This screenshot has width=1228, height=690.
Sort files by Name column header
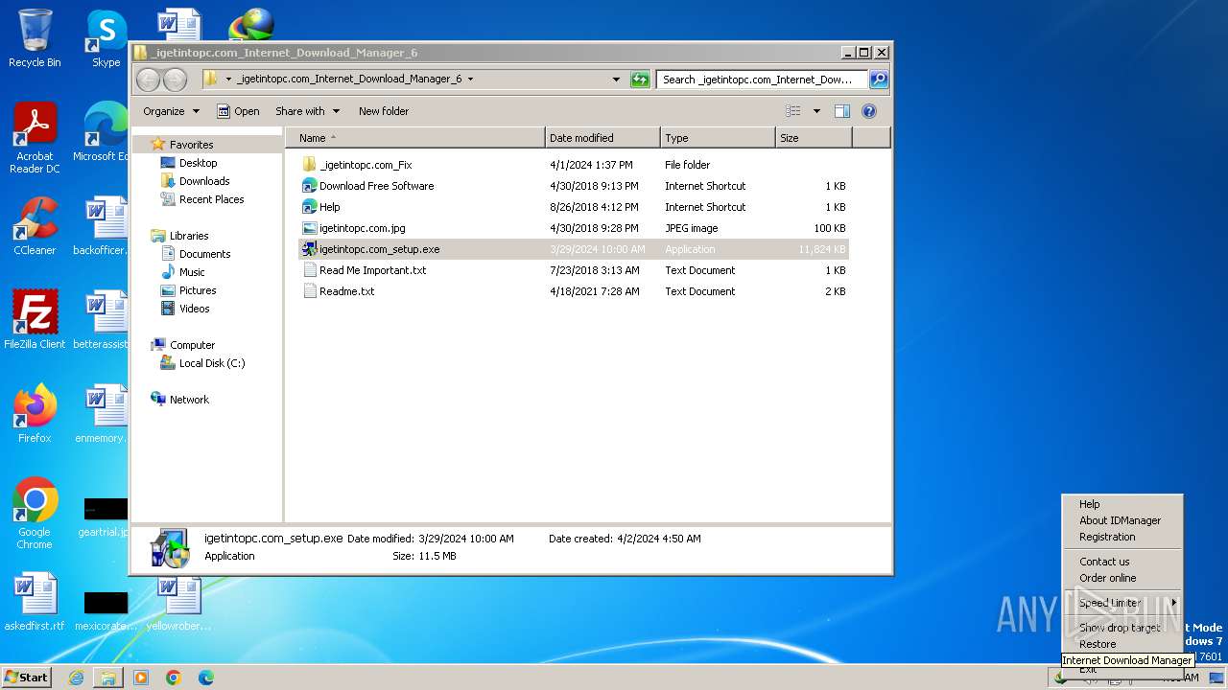click(x=415, y=138)
